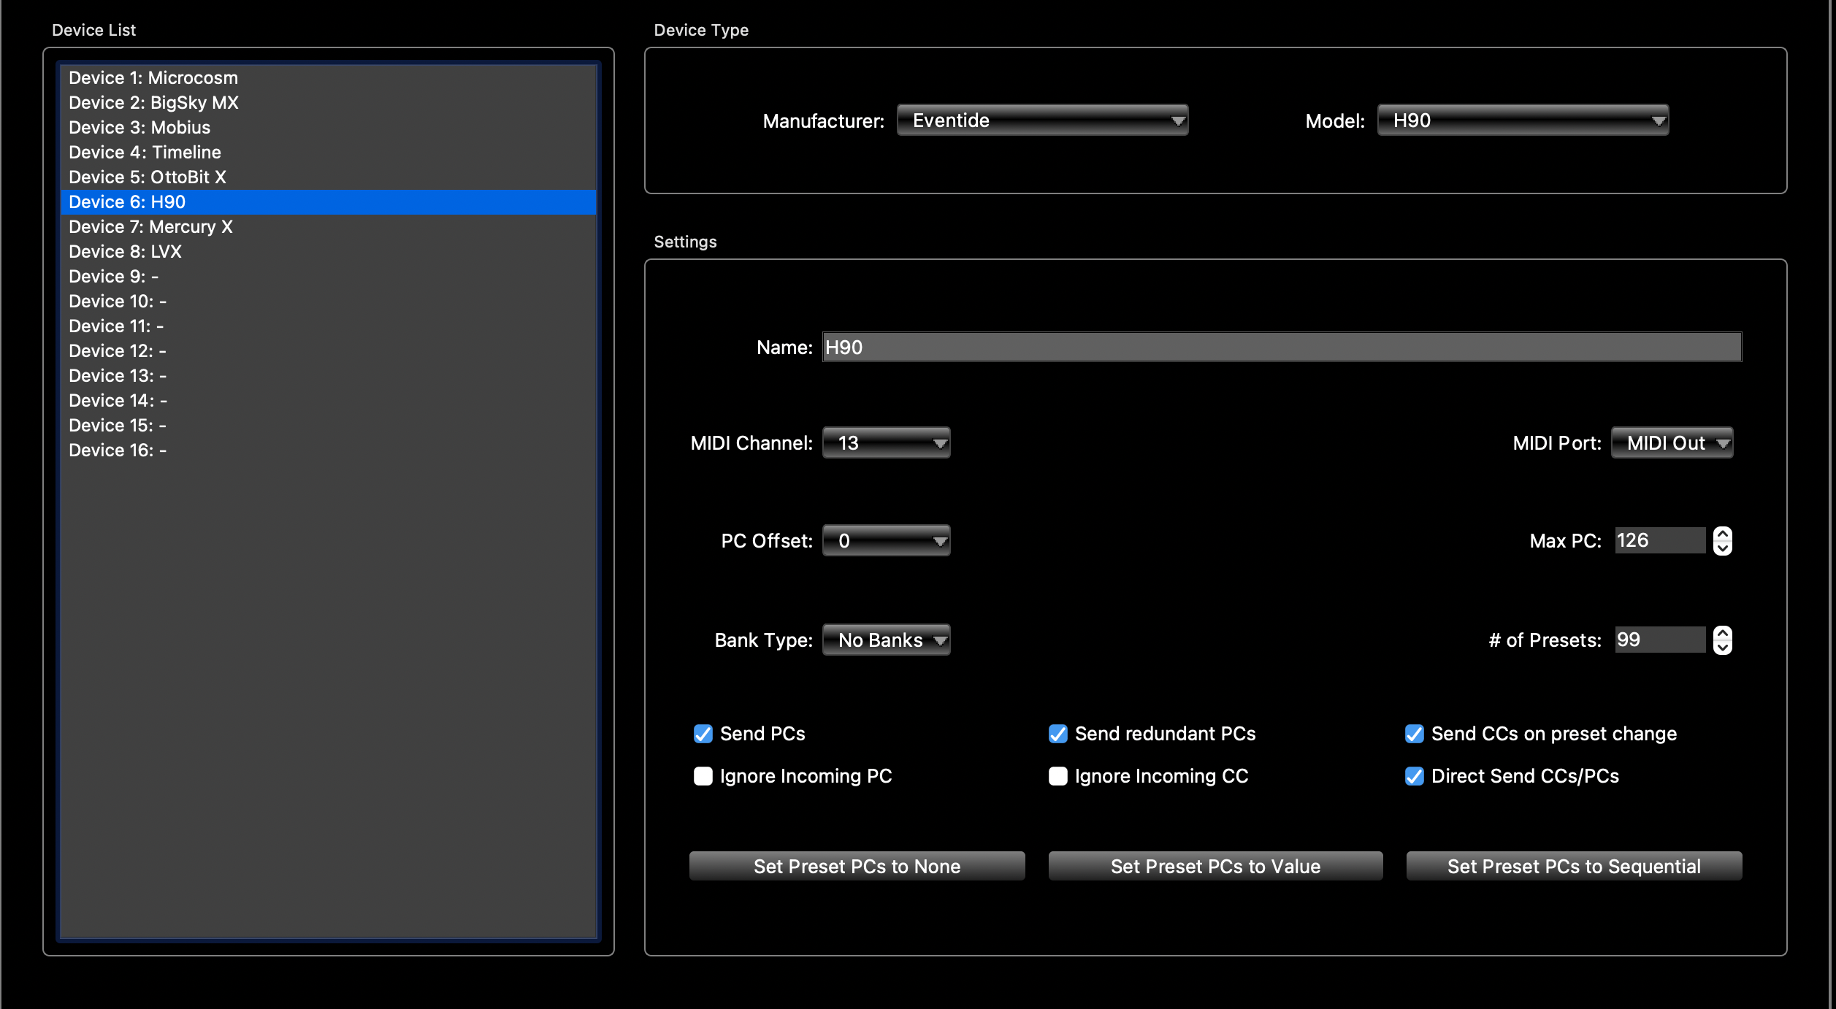Click the # of Presets value field
1836x1009 pixels.
click(x=1660, y=640)
